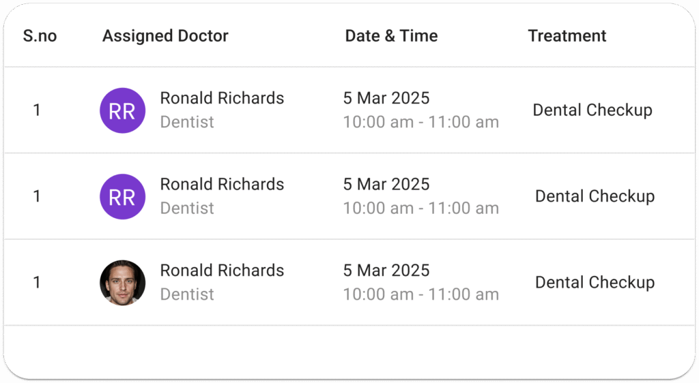This screenshot has width=699, height=383.
Task: Open the doctor photo avatar in third row
Action: click(123, 283)
